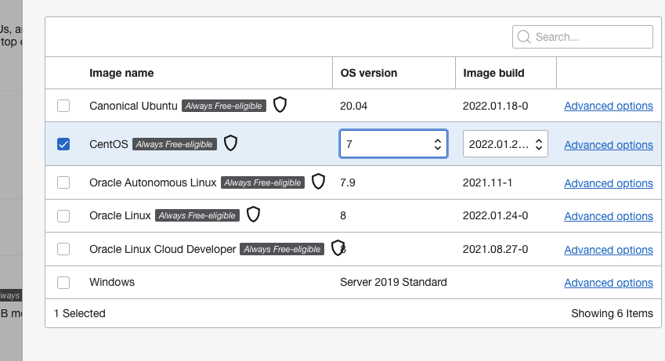Click the 2022.01.18-0 image build cell
The width and height of the screenshot is (665, 361).
[495, 106]
